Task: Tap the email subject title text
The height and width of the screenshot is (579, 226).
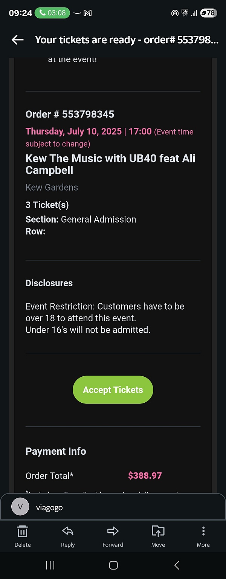Action: click(x=127, y=40)
